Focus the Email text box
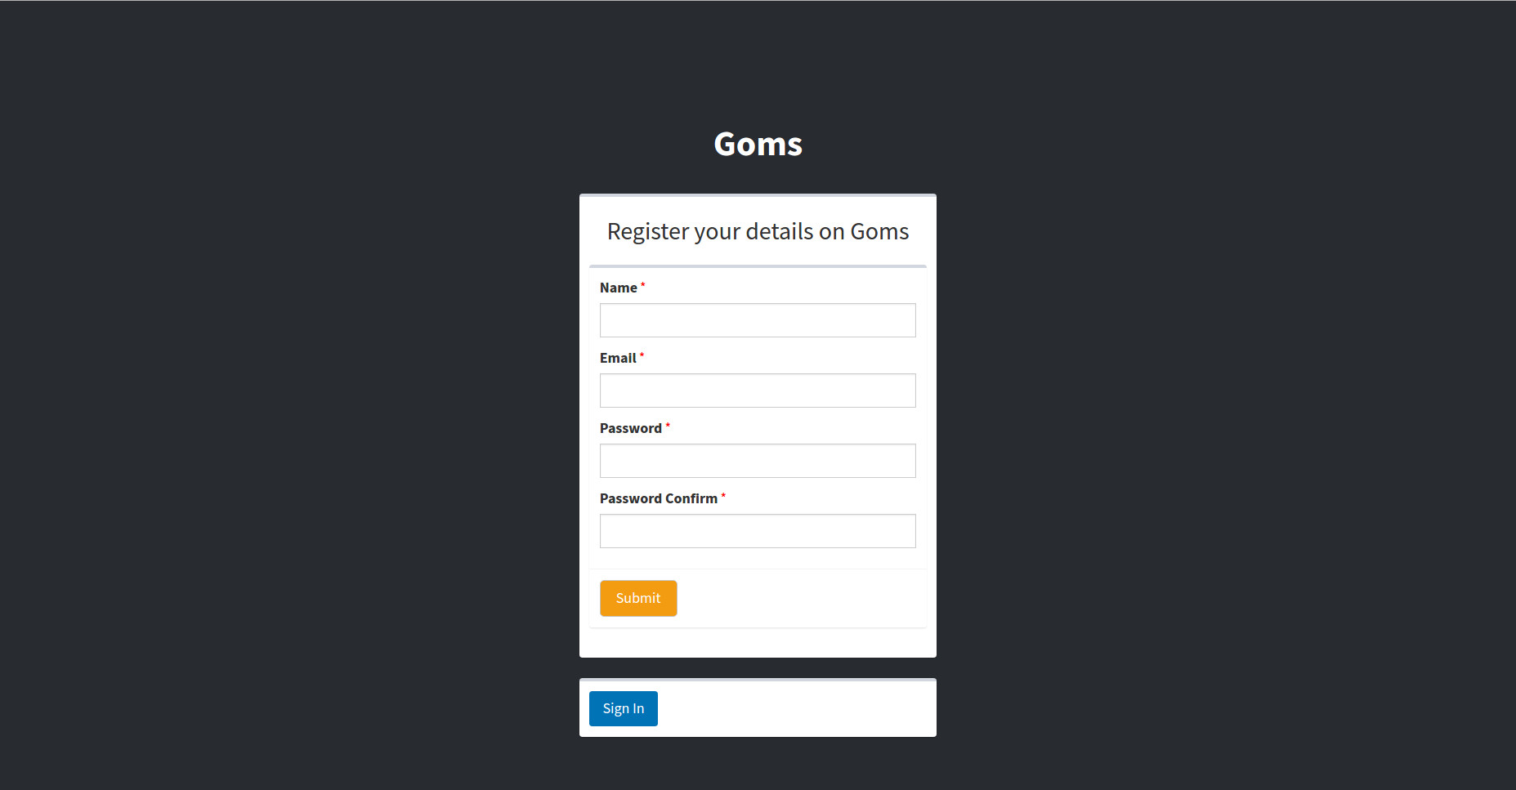 click(x=758, y=391)
